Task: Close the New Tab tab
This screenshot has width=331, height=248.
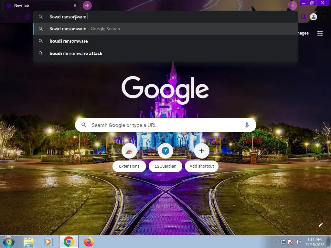Action: tap(75, 5)
